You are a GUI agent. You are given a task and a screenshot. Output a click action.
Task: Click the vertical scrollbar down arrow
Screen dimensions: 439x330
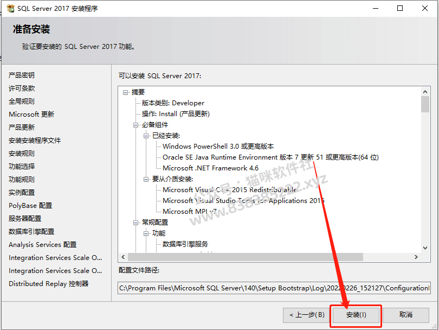pyautogui.click(x=425, y=248)
